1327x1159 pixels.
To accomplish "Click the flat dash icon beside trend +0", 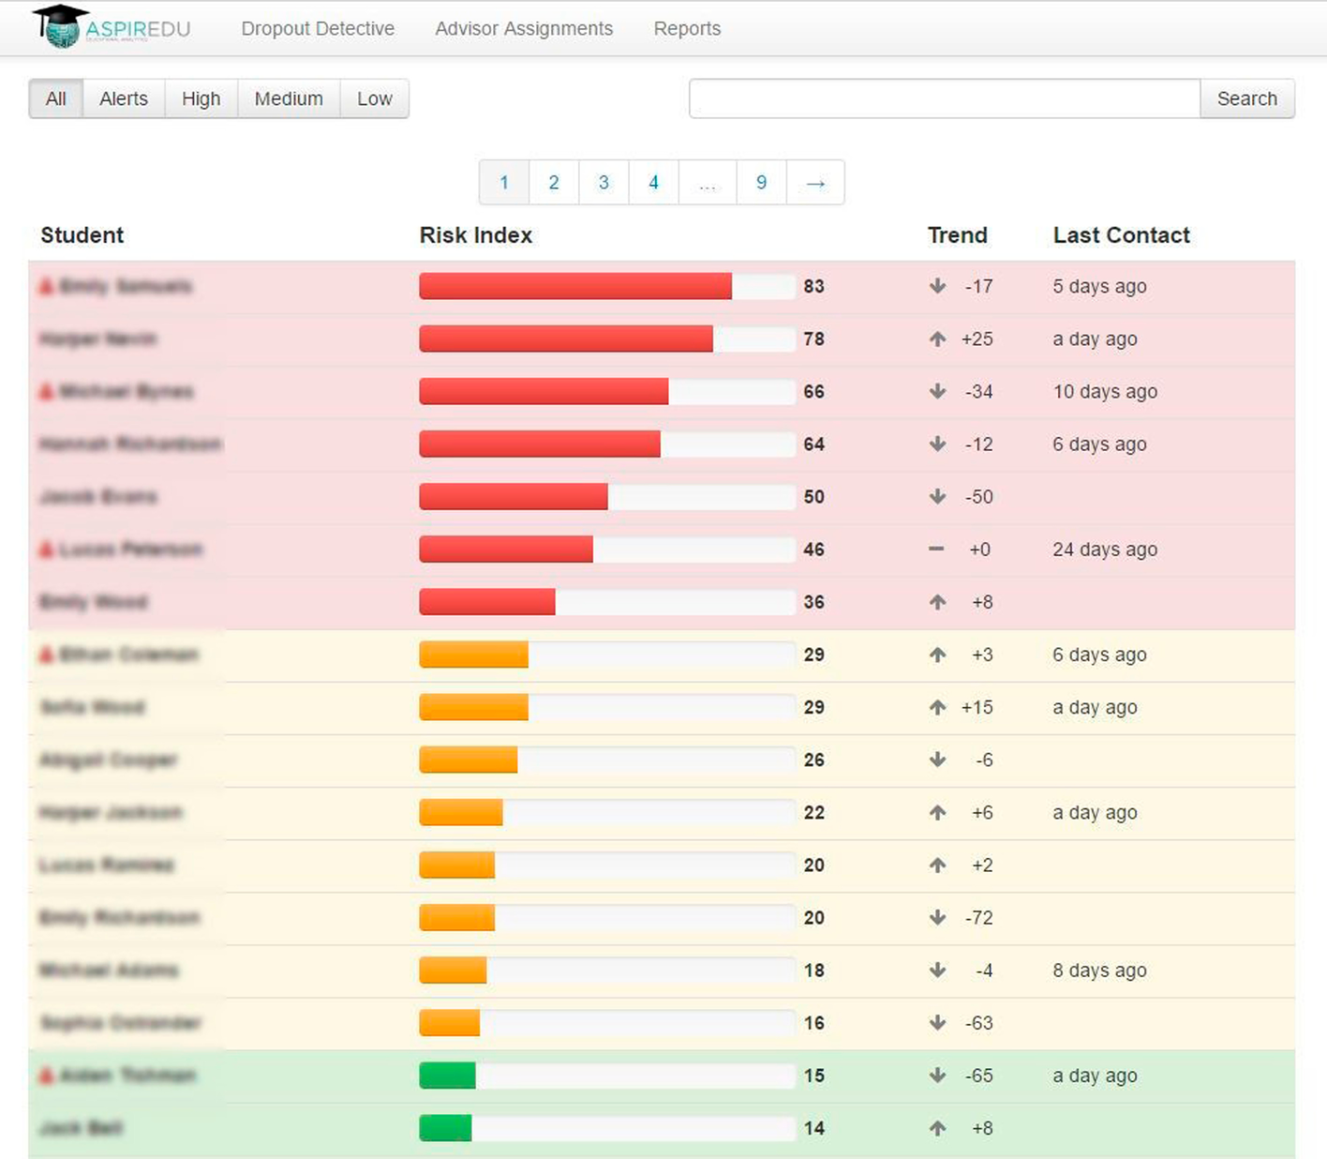I will point(936,549).
